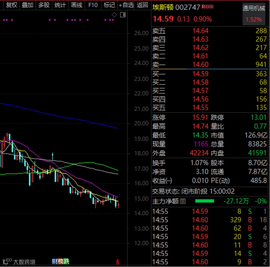This screenshot has width=270, height=267.
Task: Select the 多股 multi-stock view
Action: (x=44, y=5)
